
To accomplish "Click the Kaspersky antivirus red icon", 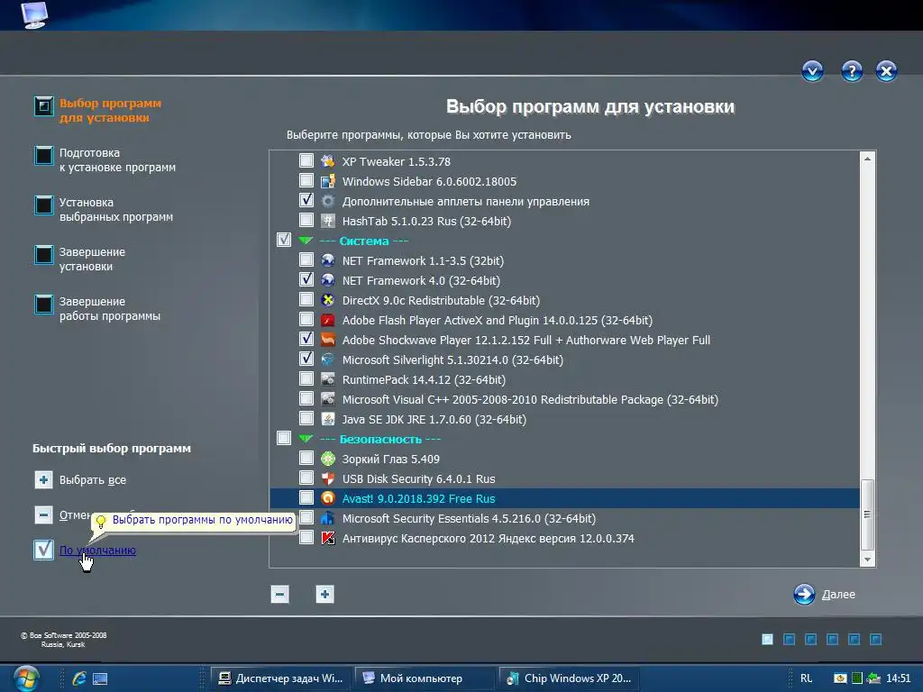I will pos(328,538).
